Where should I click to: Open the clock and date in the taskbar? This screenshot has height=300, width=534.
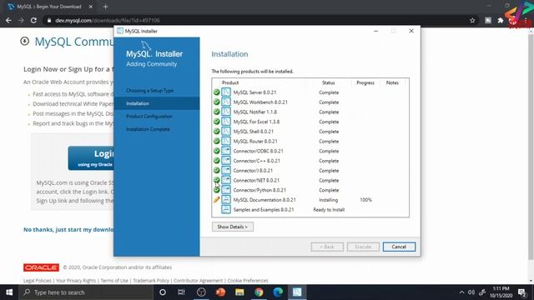[x=501, y=292]
